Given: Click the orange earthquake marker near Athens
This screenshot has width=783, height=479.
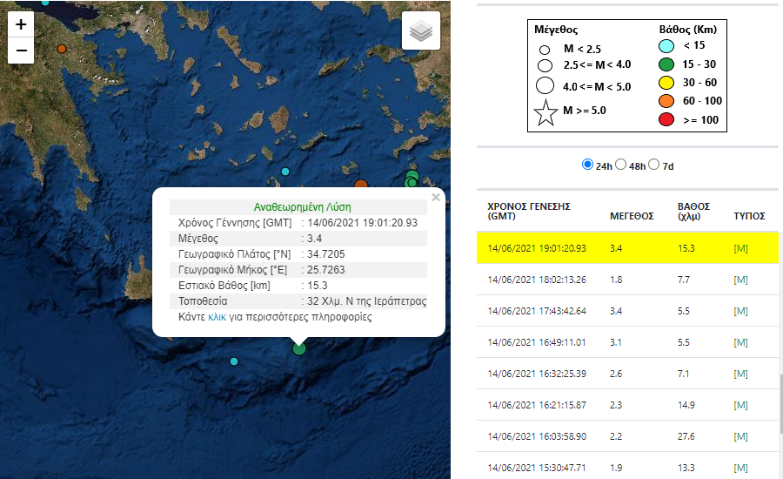Looking at the screenshot, I should (x=62, y=49).
